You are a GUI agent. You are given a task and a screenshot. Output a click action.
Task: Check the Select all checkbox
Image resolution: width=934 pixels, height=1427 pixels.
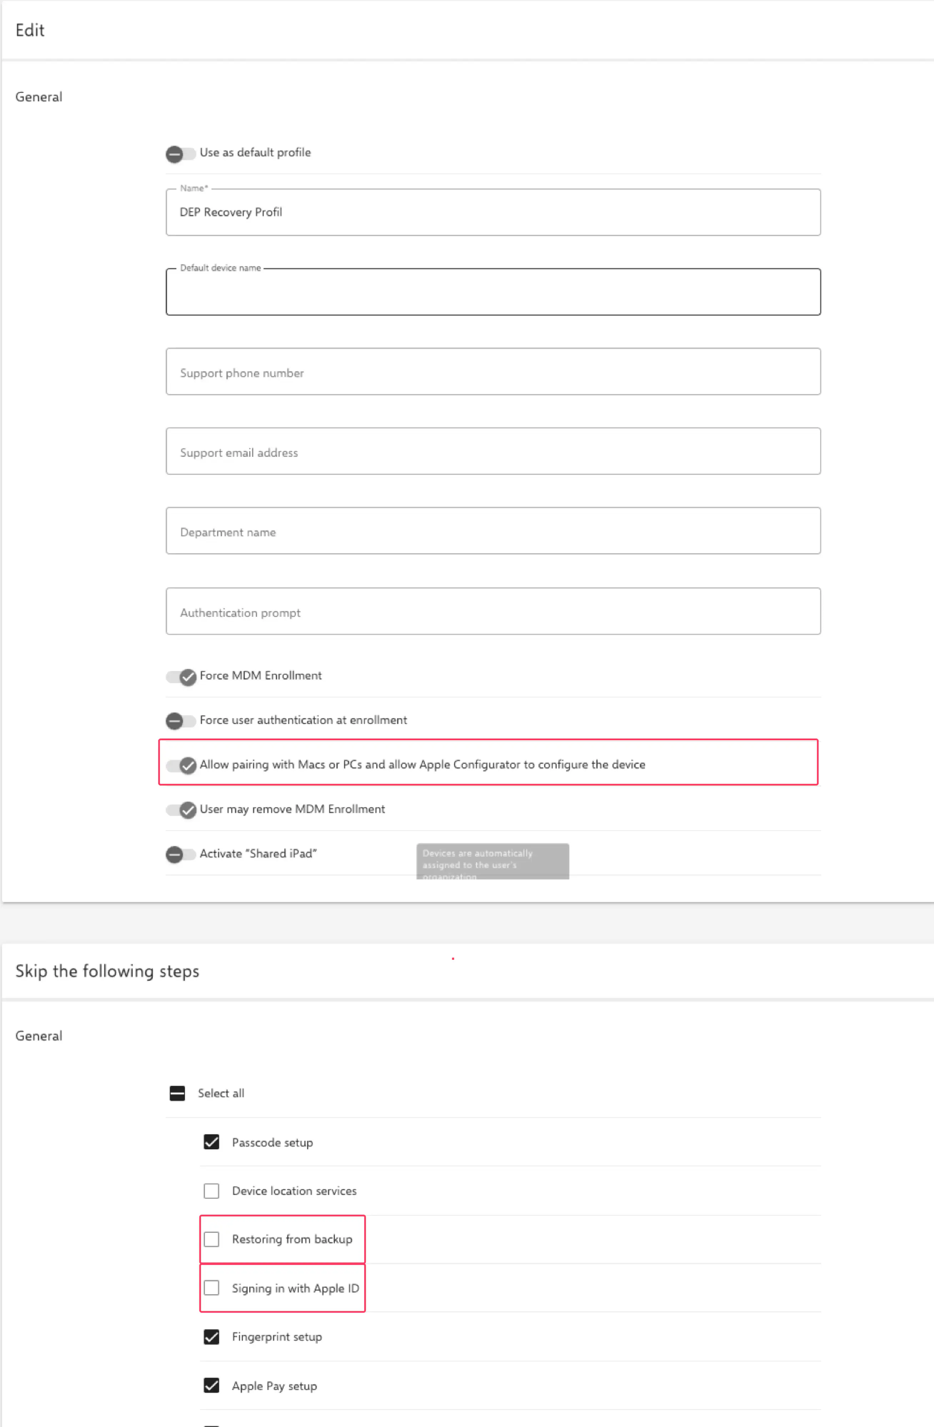pos(177,1093)
